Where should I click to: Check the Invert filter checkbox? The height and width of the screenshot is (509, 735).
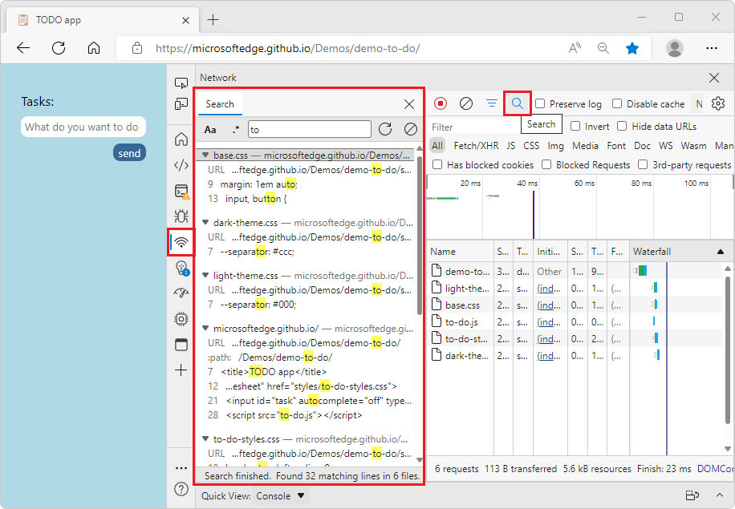(575, 126)
